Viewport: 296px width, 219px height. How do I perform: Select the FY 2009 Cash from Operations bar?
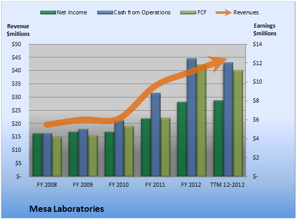(x=83, y=153)
